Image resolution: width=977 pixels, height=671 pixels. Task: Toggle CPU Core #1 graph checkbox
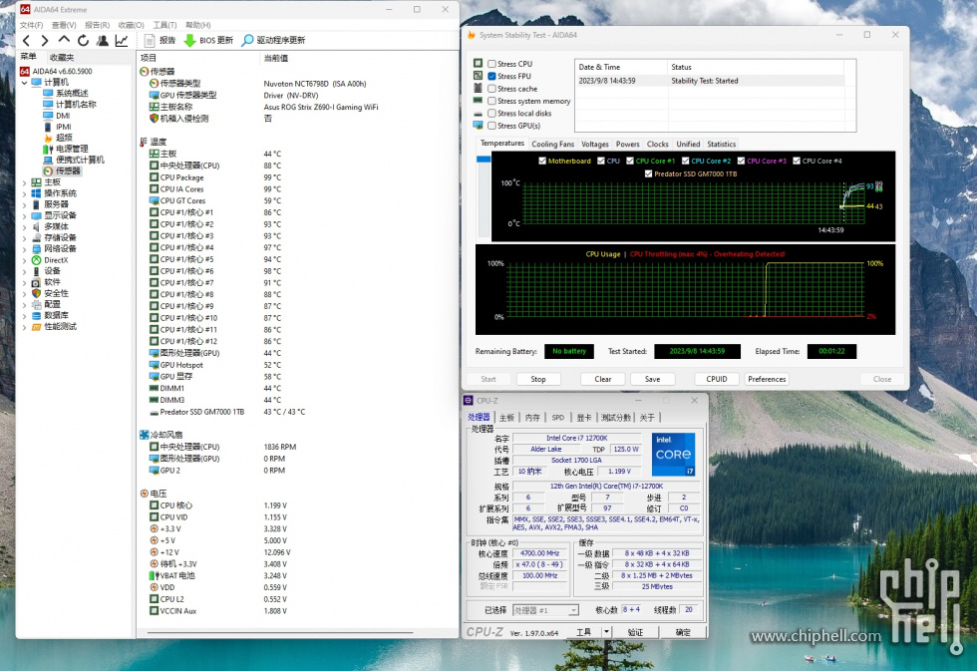point(630,161)
